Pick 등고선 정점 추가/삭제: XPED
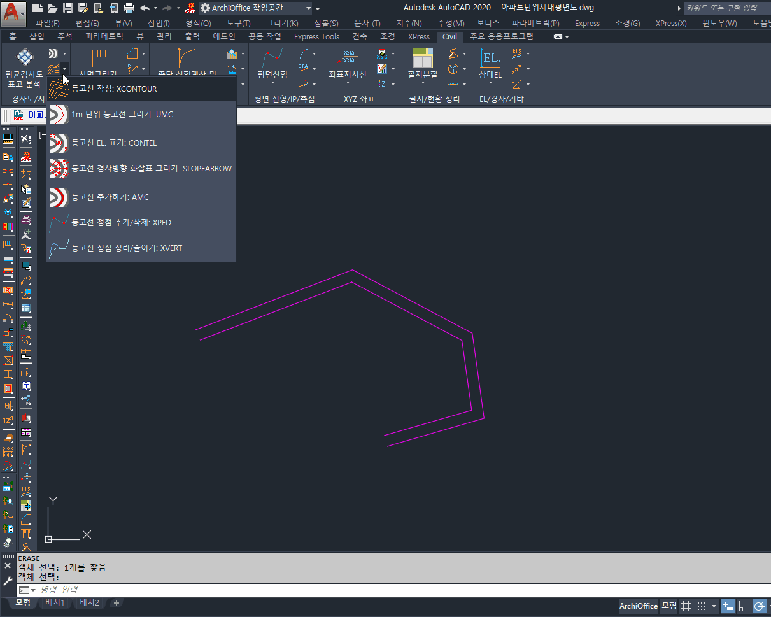771x617 pixels. 141,223
